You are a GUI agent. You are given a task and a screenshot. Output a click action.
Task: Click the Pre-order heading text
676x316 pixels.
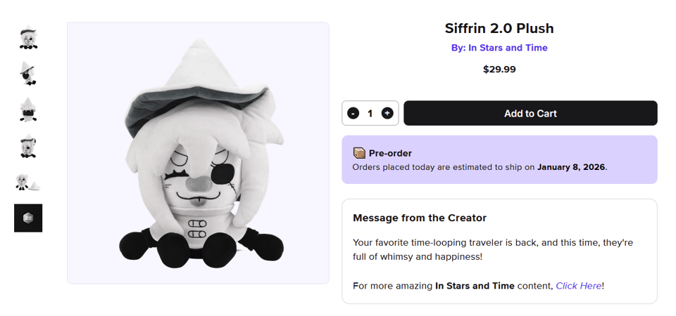click(390, 153)
